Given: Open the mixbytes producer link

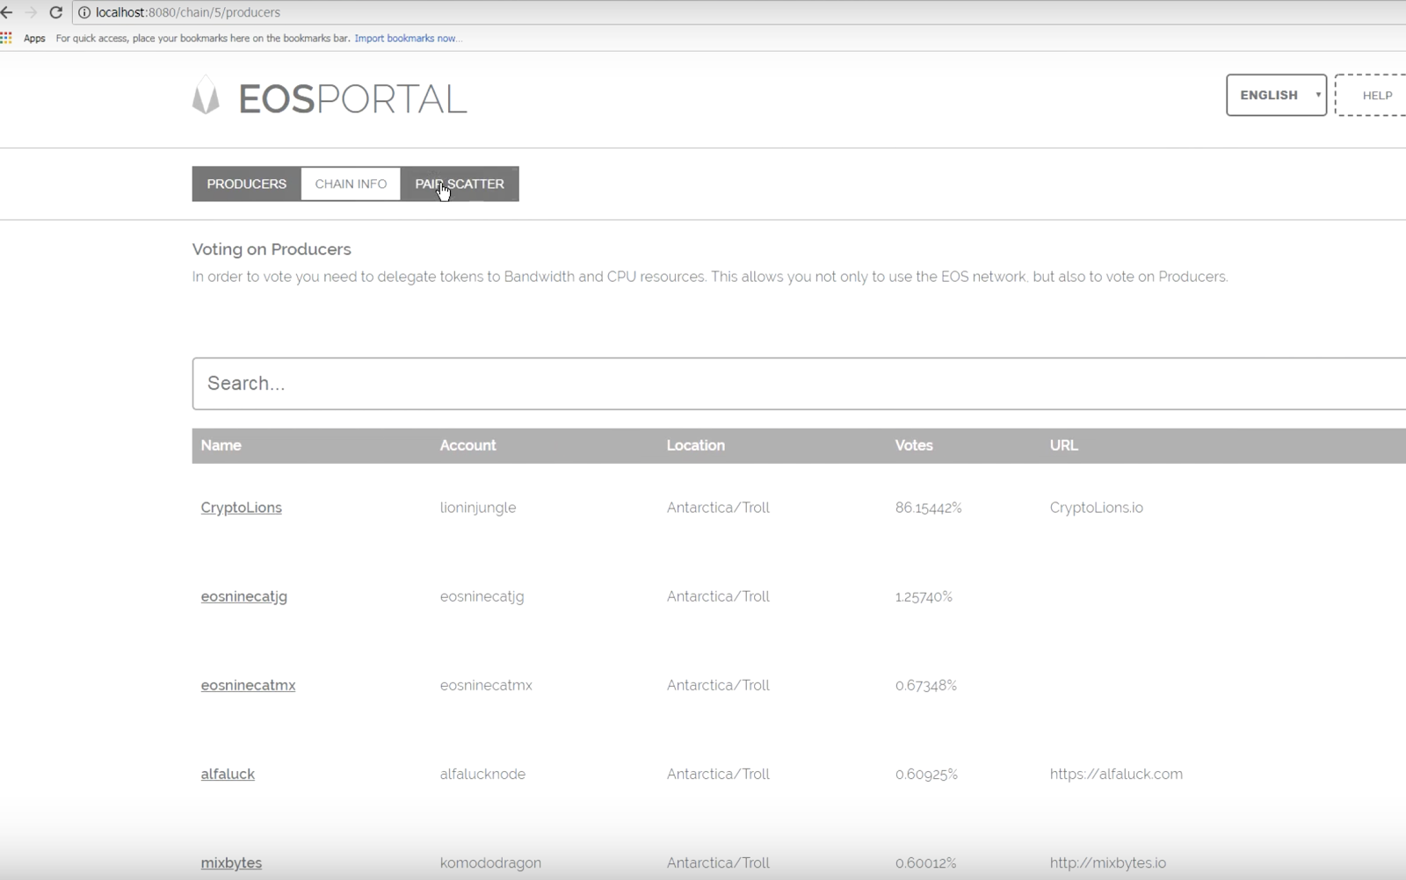Looking at the screenshot, I should [231, 862].
